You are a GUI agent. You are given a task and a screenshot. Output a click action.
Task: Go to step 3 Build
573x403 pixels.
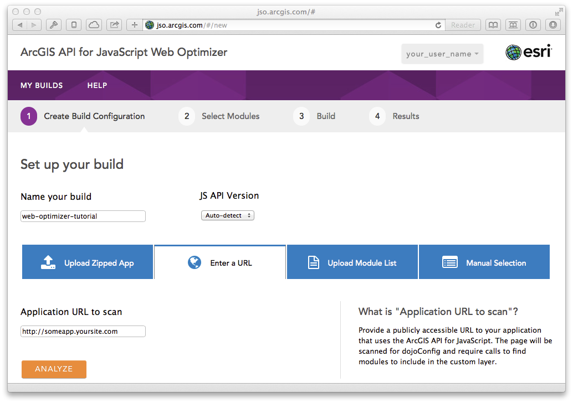(314, 116)
